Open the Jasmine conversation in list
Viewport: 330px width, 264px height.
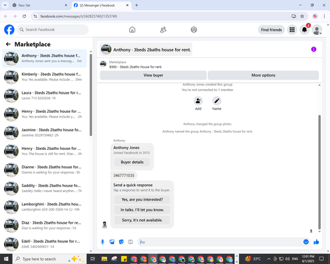(44, 133)
